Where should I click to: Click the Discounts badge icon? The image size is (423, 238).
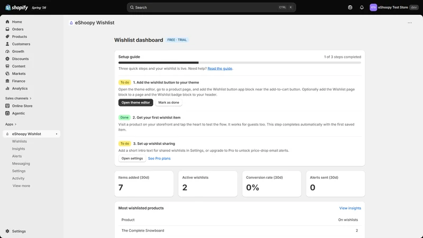[x=7, y=59]
